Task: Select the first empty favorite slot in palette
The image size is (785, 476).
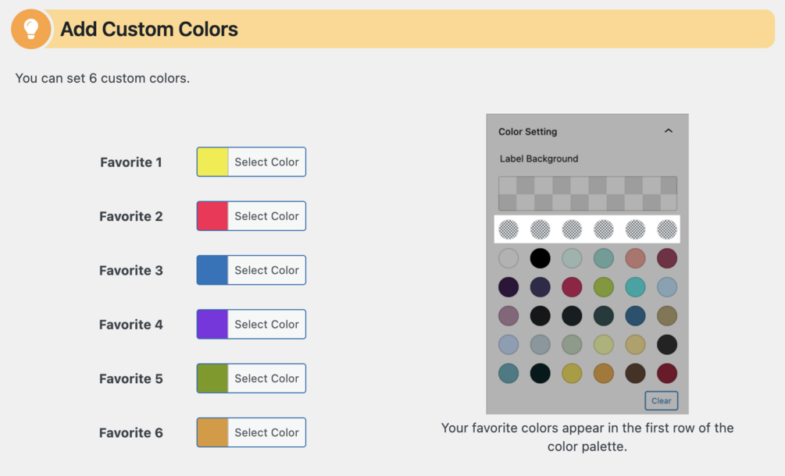Action: click(508, 229)
